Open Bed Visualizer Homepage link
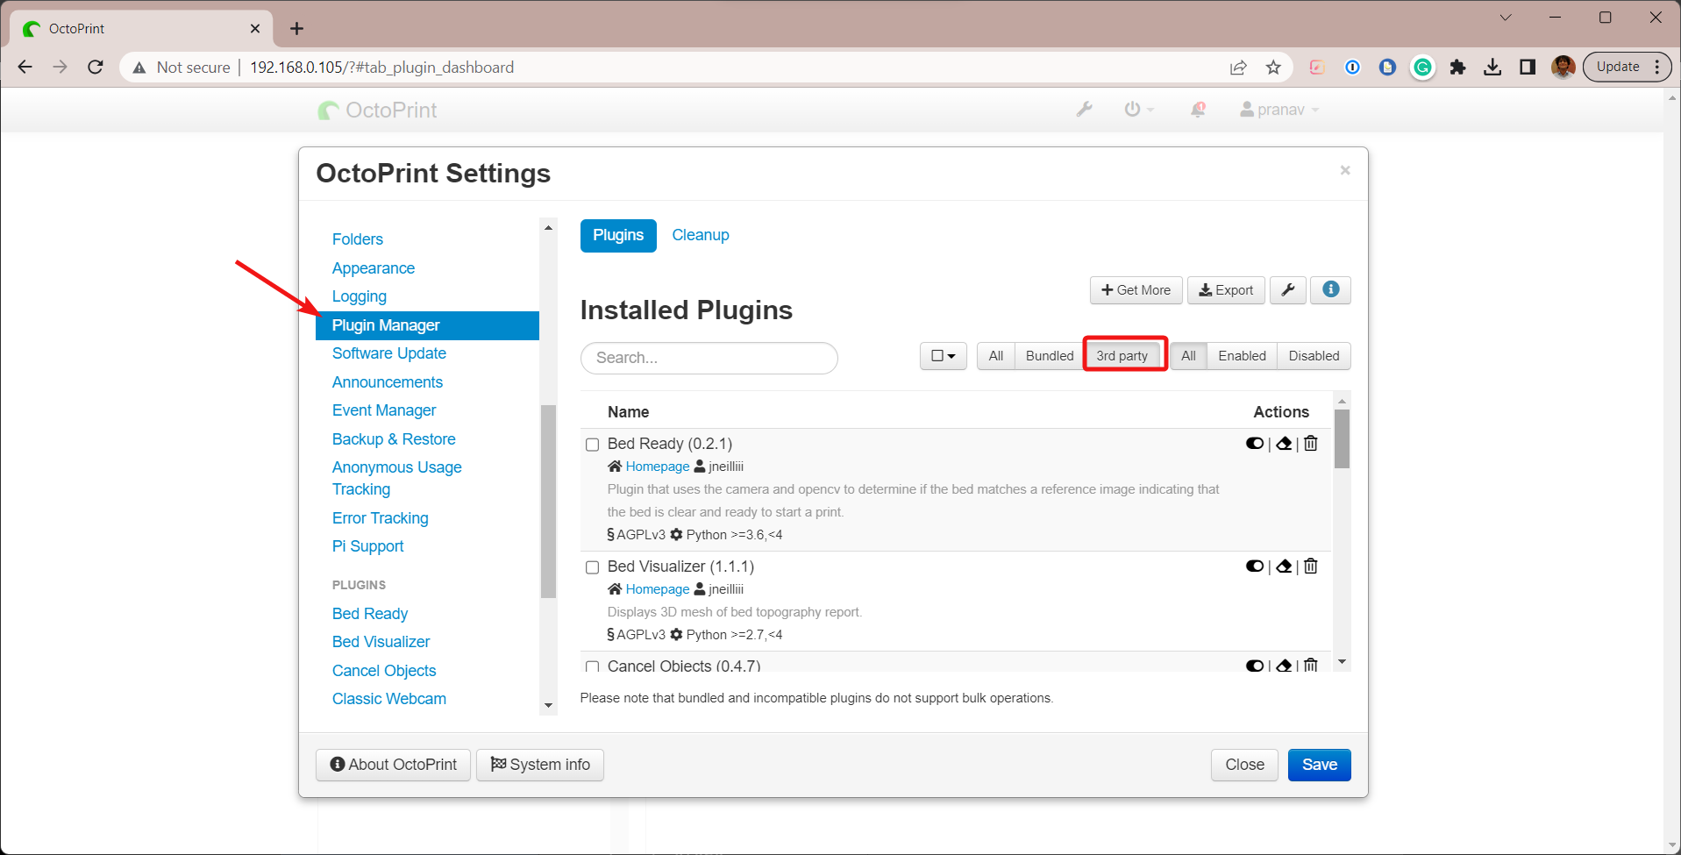Screen dimensions: 1681x855 [x=658, y=589]
